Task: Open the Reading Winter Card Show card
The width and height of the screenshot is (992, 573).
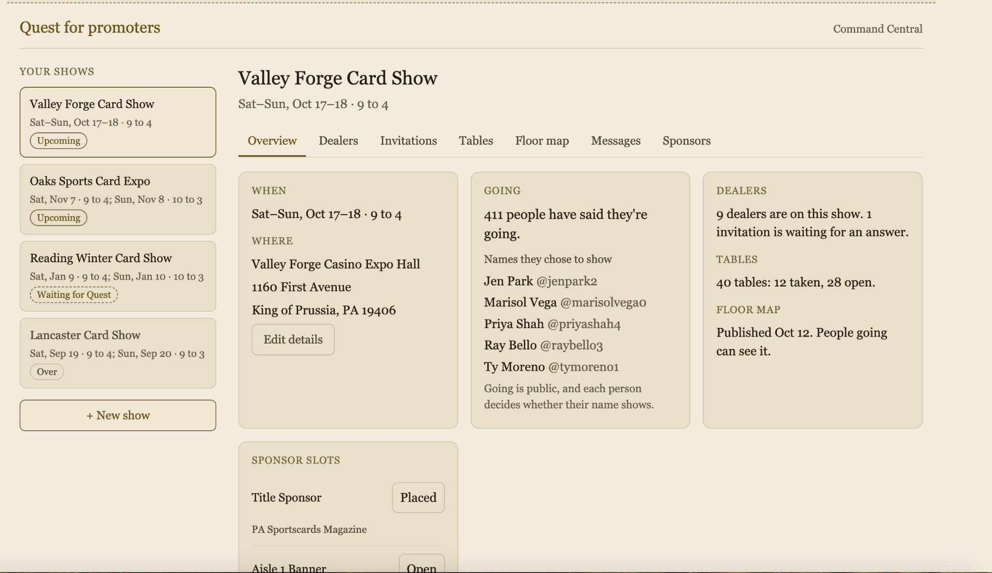Action: pyautogui.click(x=118, y=276)
